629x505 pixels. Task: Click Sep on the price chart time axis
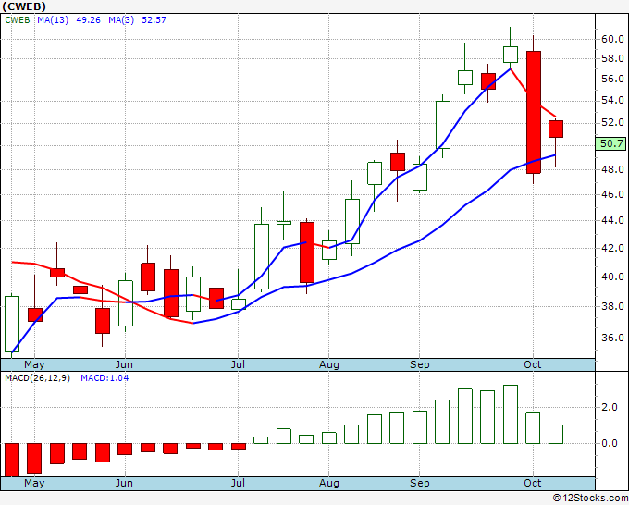pyautogui.click(x=420, y=365)
